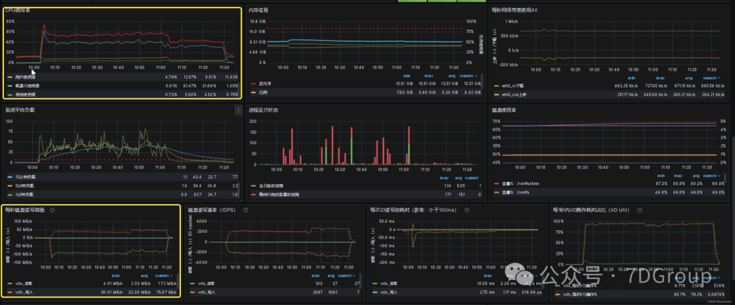The width and height of the screenshot is (735, 305).
Task: Click the 磁盘读写速率 (IOPS) panel title
Action: (x=213, y=211)
